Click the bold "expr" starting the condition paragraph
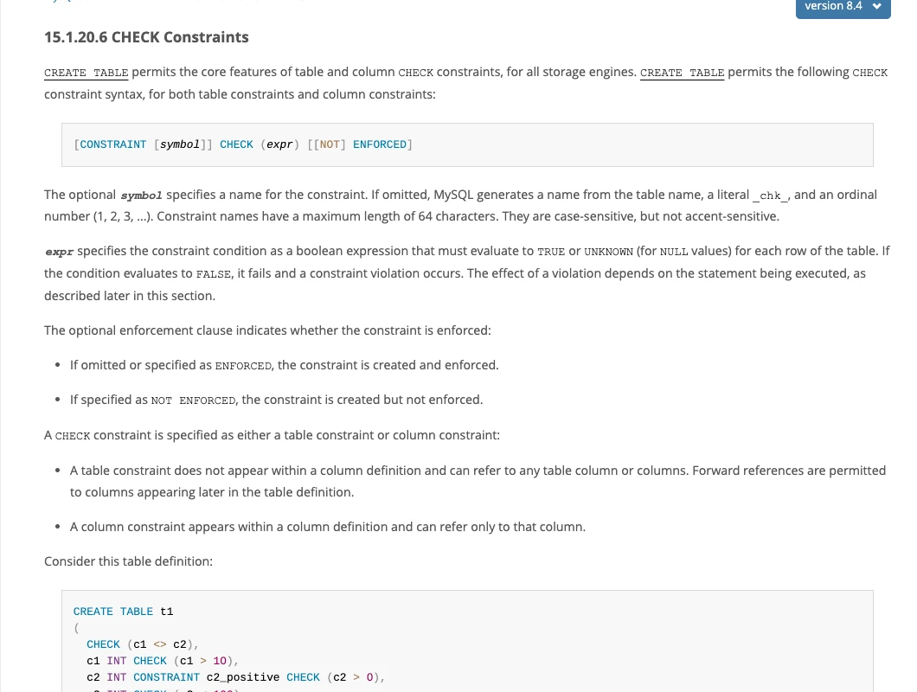 [59, 252]
